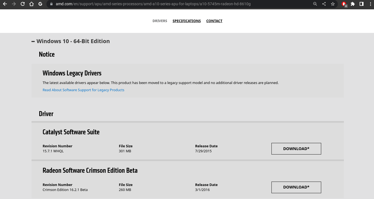Download the Catalyst Software Suite driver
Screen dimensions: 374x199
[296, 149]
